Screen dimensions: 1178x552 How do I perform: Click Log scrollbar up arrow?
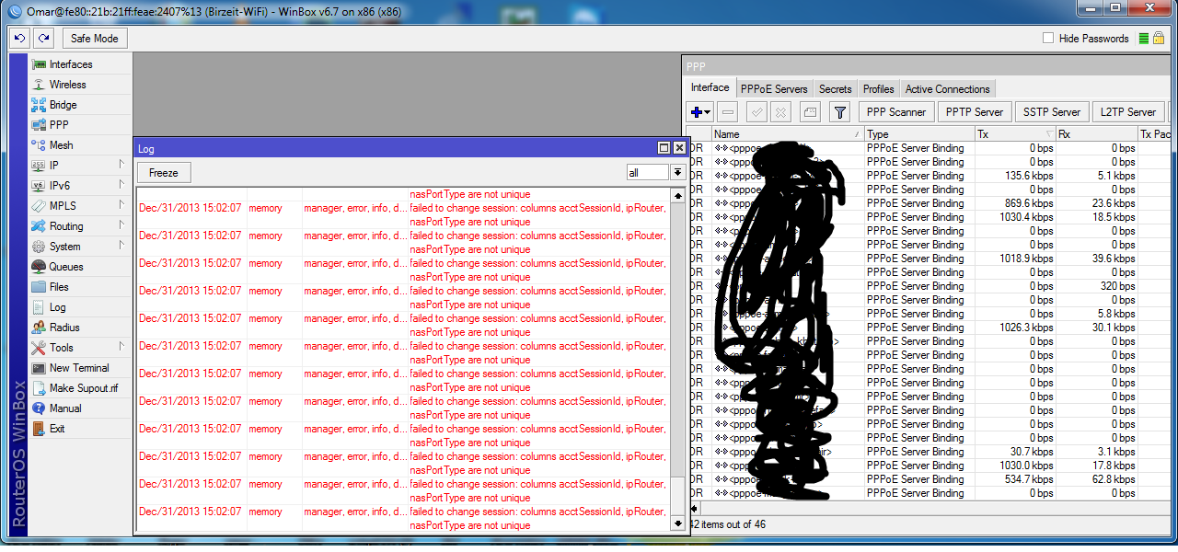(678, 196)
